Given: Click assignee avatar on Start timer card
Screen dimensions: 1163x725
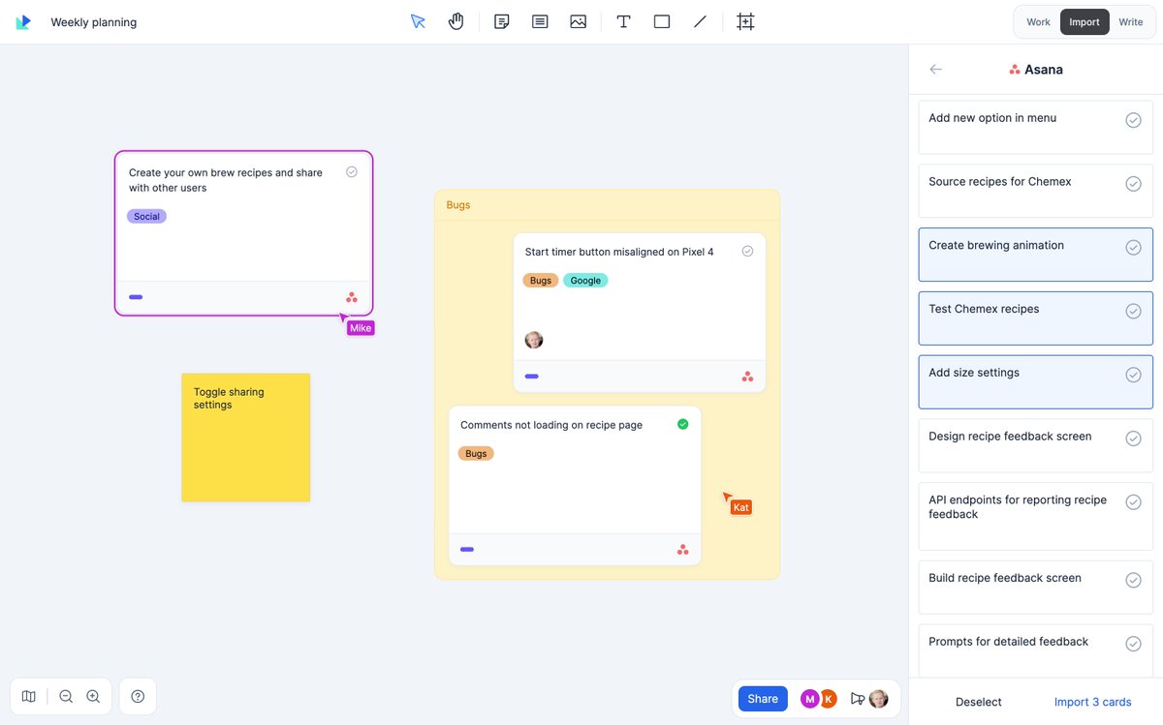Looking at the screenshot, I should (x=534, y=340).
